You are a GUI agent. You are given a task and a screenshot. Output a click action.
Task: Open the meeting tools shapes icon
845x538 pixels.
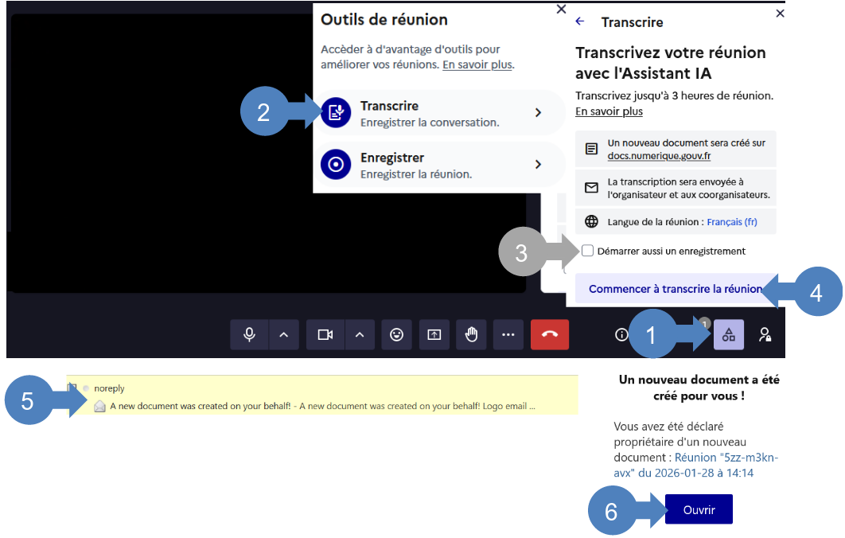pyautogui.click(x=728, y=335)
